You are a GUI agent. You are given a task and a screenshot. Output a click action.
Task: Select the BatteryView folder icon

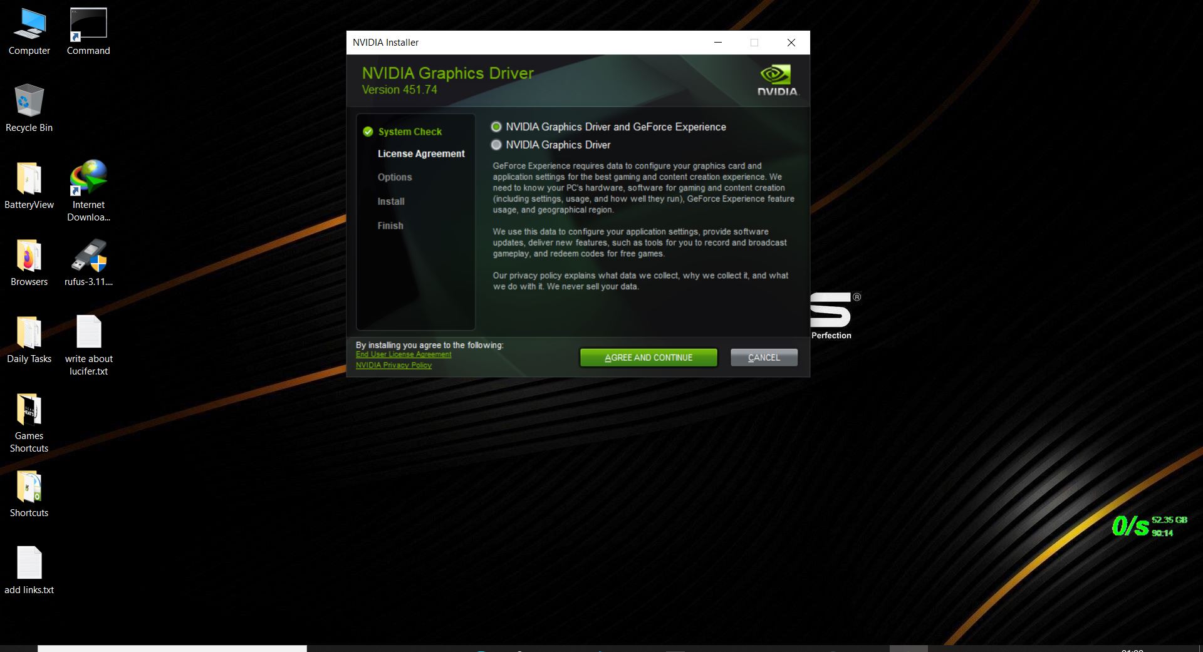click(x=29, y=185)
